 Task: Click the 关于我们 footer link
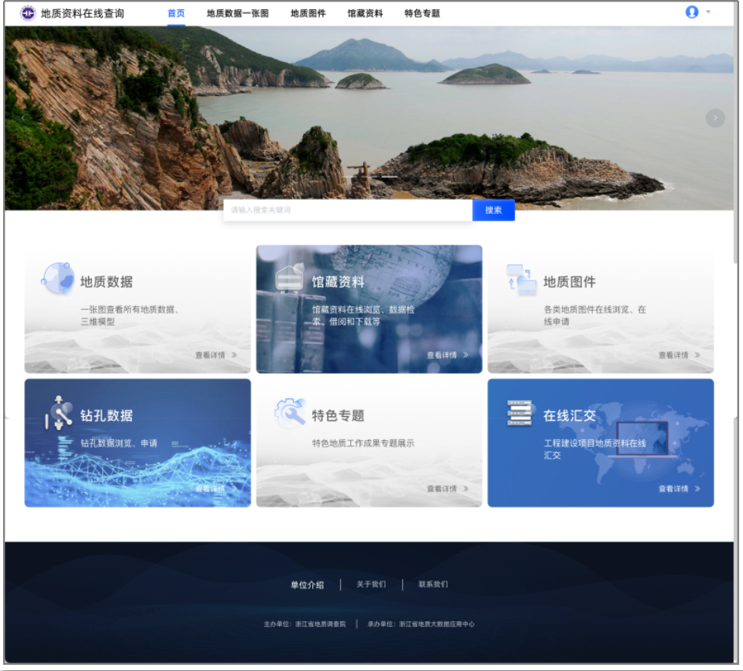371,584
